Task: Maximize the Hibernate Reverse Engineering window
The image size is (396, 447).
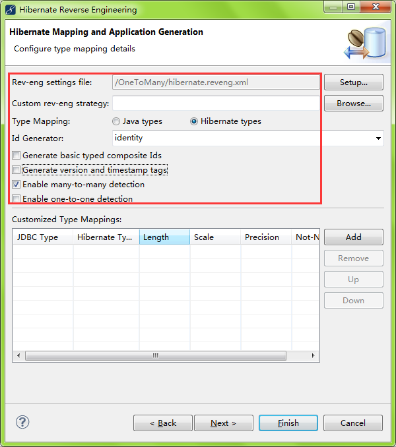Action: coord(351,7)
